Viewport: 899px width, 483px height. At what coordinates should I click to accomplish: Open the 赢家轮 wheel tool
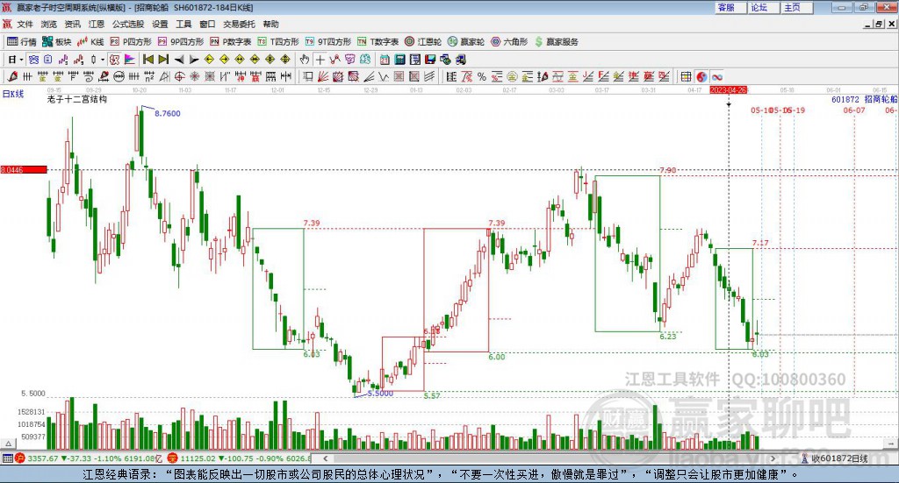(466, 42)
